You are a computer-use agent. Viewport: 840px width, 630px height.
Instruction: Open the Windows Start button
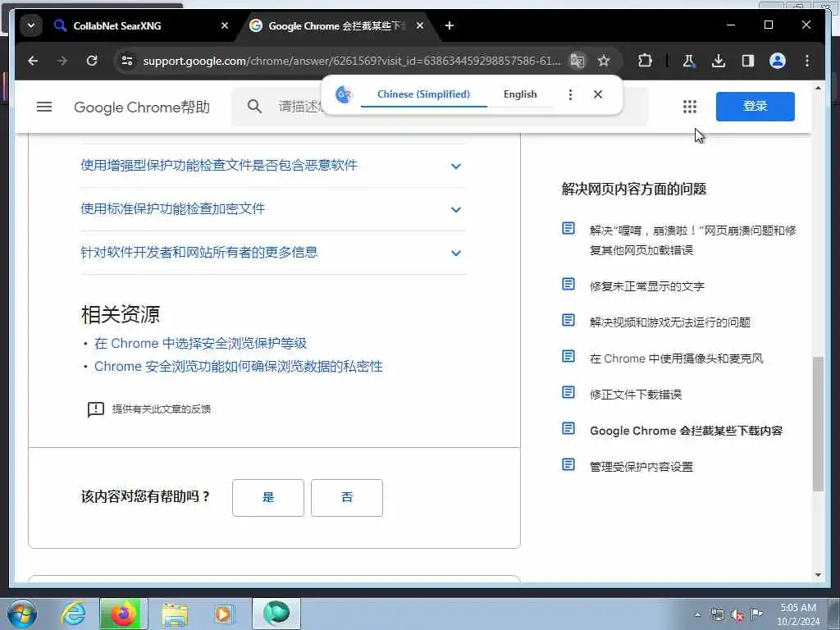(22, 614)
